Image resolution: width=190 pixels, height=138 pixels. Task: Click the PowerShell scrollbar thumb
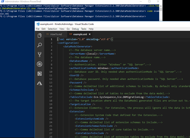[161, 9]
